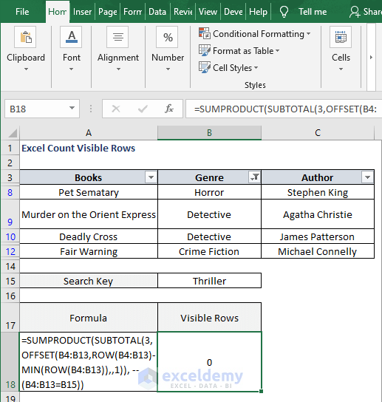Switch to the View tab
382x402 pixels.
click(x=208, y=12)
